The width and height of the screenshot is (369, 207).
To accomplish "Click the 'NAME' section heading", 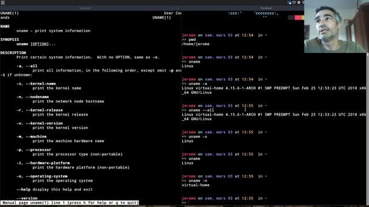I will (x=5, y=26).
